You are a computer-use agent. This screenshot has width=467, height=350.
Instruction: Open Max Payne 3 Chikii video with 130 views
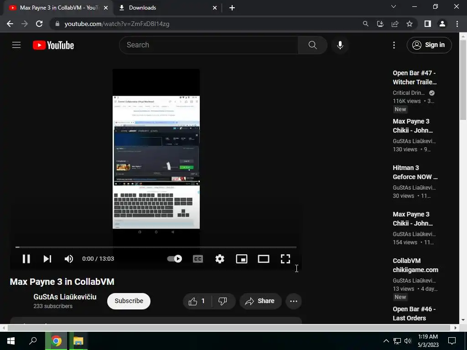(x=413, y=126)
